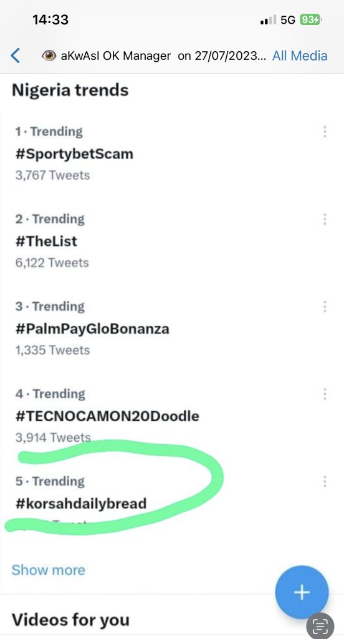The width and height of the screenshot is (344, 639).
Task: Open the #TECNOCAMON20Doodle hashtag
Action: click(x=107, y=416)
